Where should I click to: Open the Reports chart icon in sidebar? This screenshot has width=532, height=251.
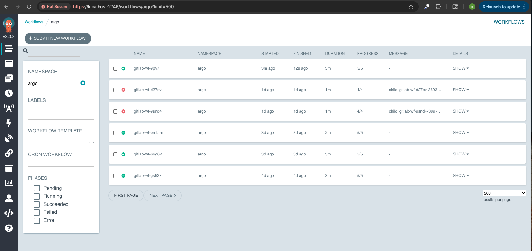[9, 183]
